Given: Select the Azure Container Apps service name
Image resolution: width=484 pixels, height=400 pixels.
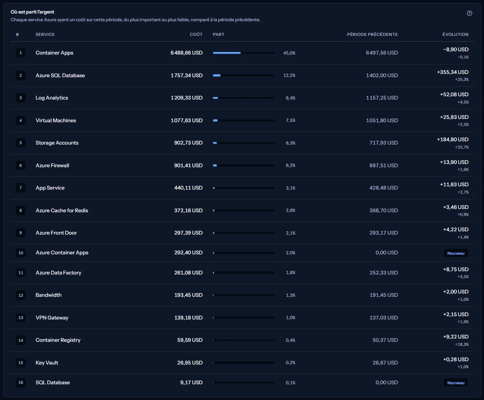Looking at the screenshot, I should (x=62, y=253).
